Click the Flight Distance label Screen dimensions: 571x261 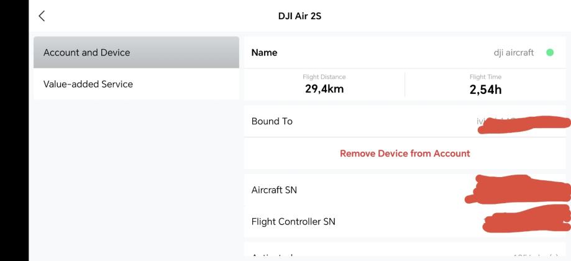(x=324, y=77)
